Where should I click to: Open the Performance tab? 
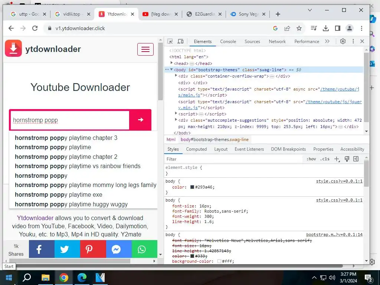pyautogui.click(x=307, y=42)
